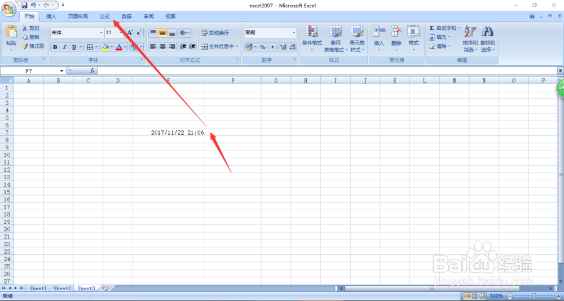Screen dimensions: 564x301
Task: Open Clear (清除) dropdown
Action: pos(439,46)
